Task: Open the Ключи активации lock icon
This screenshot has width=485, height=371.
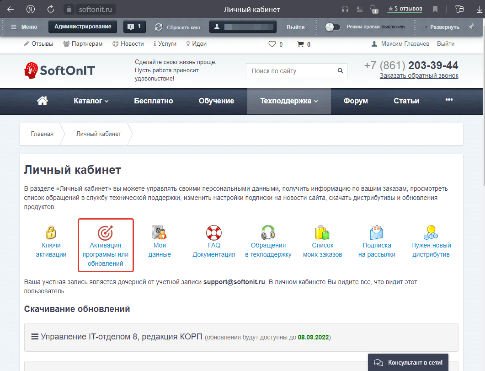Action: [x=51, y=232]
